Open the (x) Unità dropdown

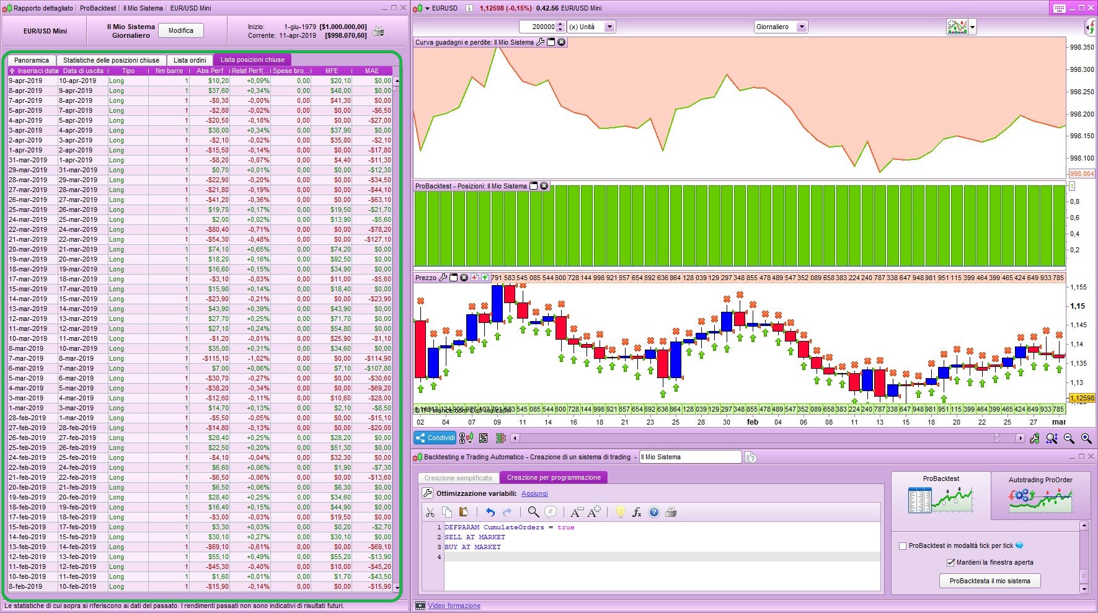click(x=609, y=27)
